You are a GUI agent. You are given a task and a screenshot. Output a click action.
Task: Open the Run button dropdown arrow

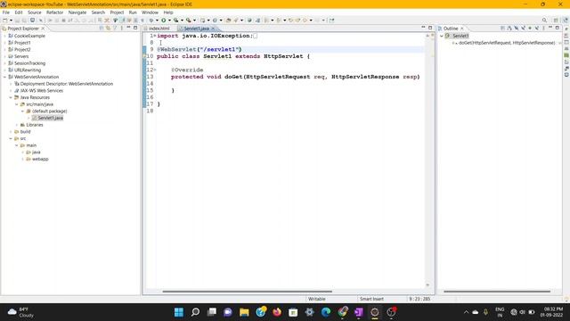point(169,21)
